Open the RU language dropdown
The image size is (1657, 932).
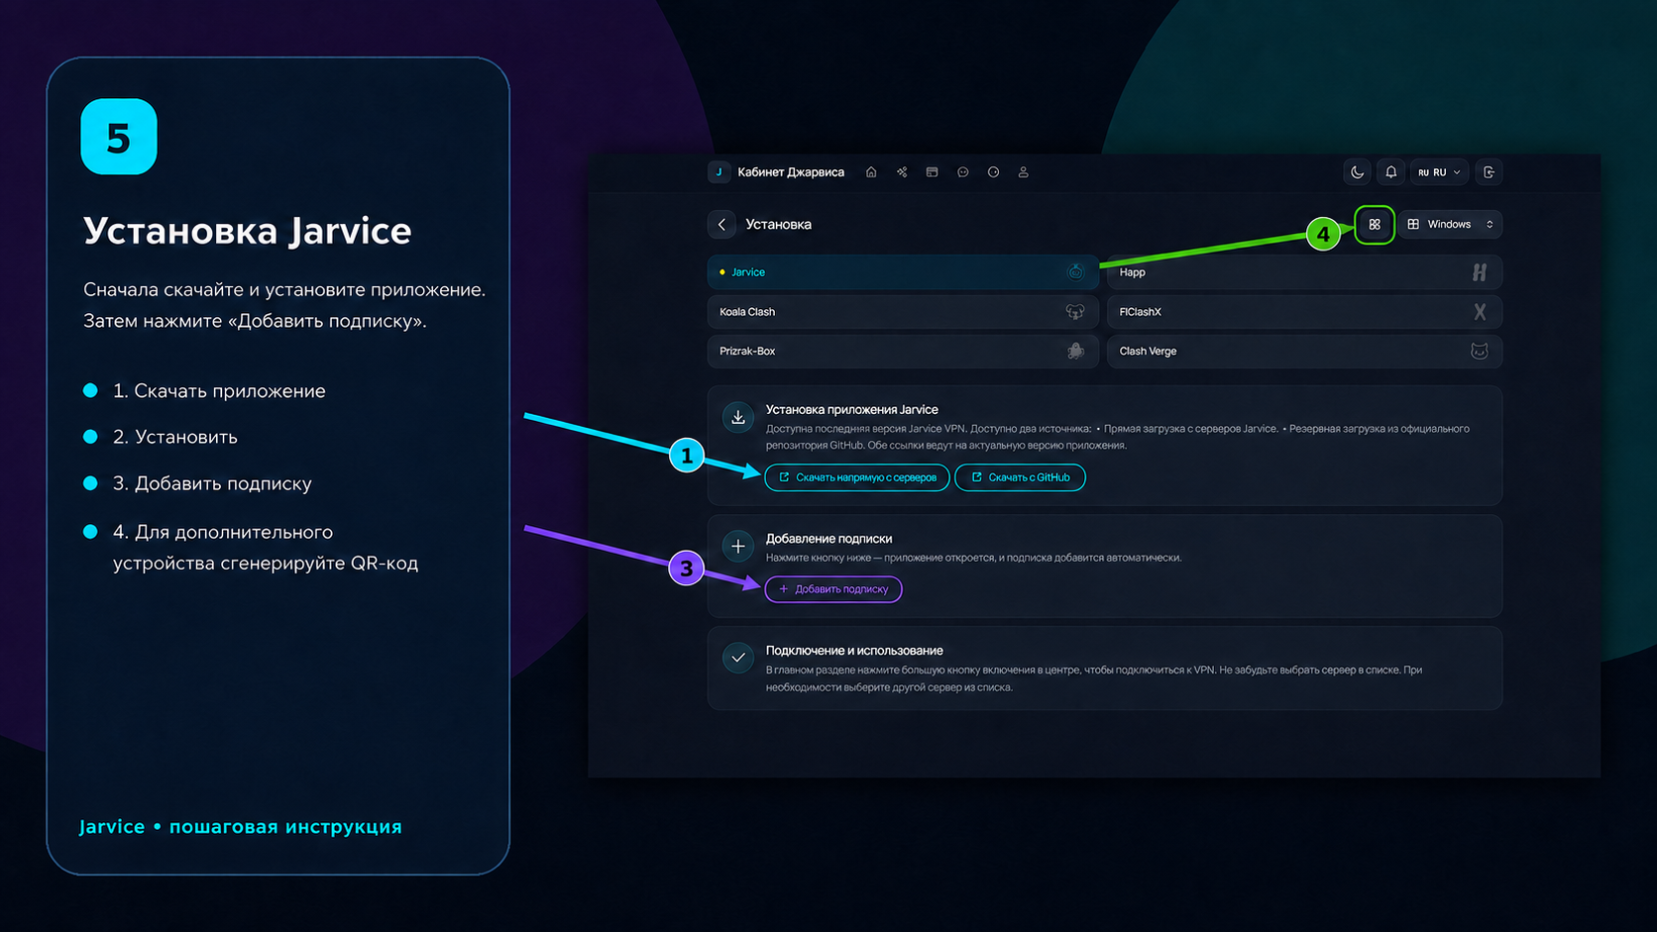click(1439, 172)
